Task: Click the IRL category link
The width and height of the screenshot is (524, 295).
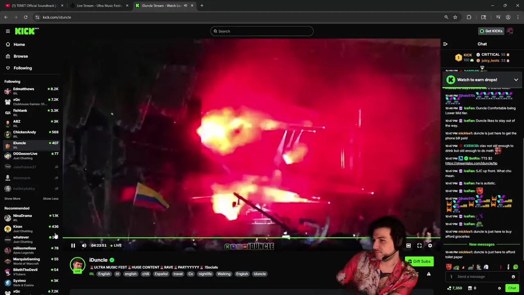Action: 92,274
